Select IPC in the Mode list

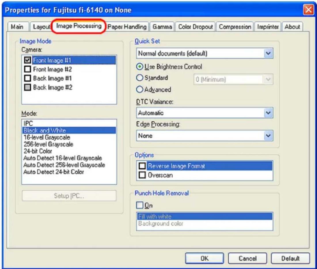pos(69,123)
